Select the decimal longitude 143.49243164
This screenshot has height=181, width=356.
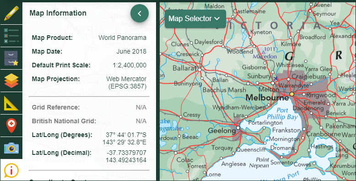(126, 160)
